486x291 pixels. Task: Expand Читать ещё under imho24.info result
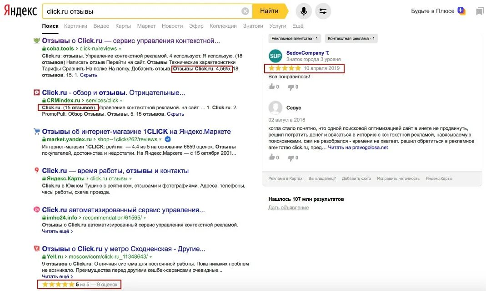click(x=57, y=231)
